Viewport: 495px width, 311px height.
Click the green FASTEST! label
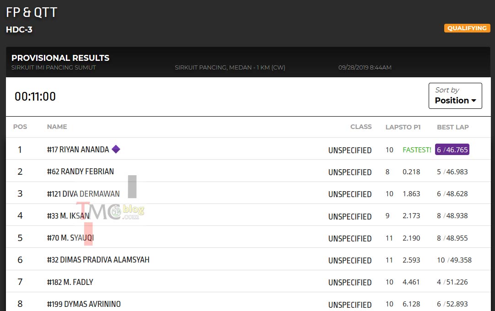point(417,150)
